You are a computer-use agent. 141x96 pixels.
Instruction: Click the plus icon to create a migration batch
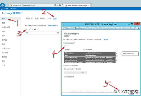(26, 29)
